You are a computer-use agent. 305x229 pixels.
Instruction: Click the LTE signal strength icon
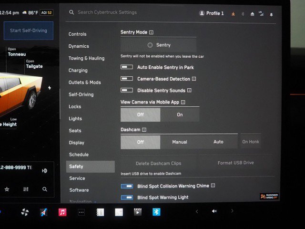tap(261, 13)
